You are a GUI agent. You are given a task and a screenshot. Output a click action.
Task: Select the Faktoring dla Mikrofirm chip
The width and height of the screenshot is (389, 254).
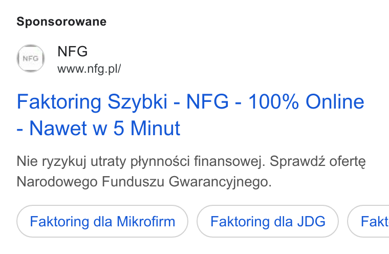pos(102,221)
